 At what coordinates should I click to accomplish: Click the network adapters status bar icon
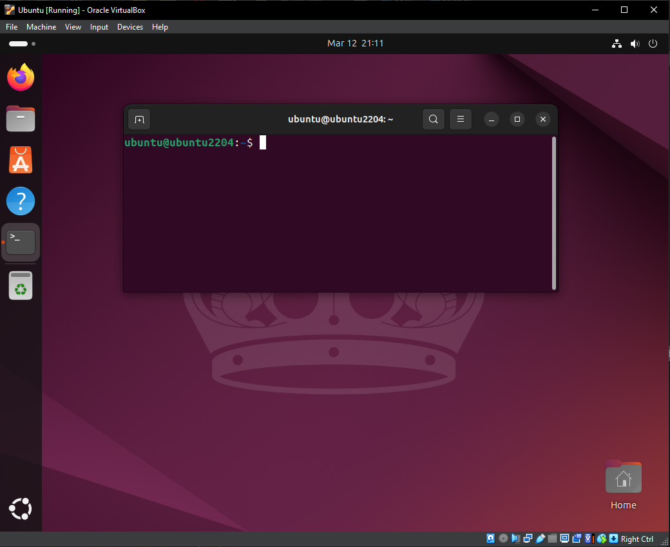(x=528, y=538)
